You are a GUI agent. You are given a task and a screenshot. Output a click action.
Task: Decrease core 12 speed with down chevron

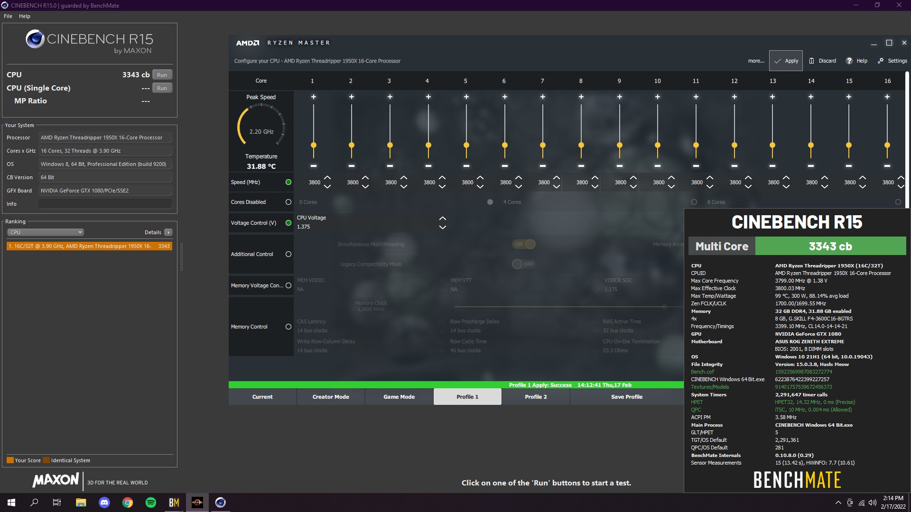[748, 186]
